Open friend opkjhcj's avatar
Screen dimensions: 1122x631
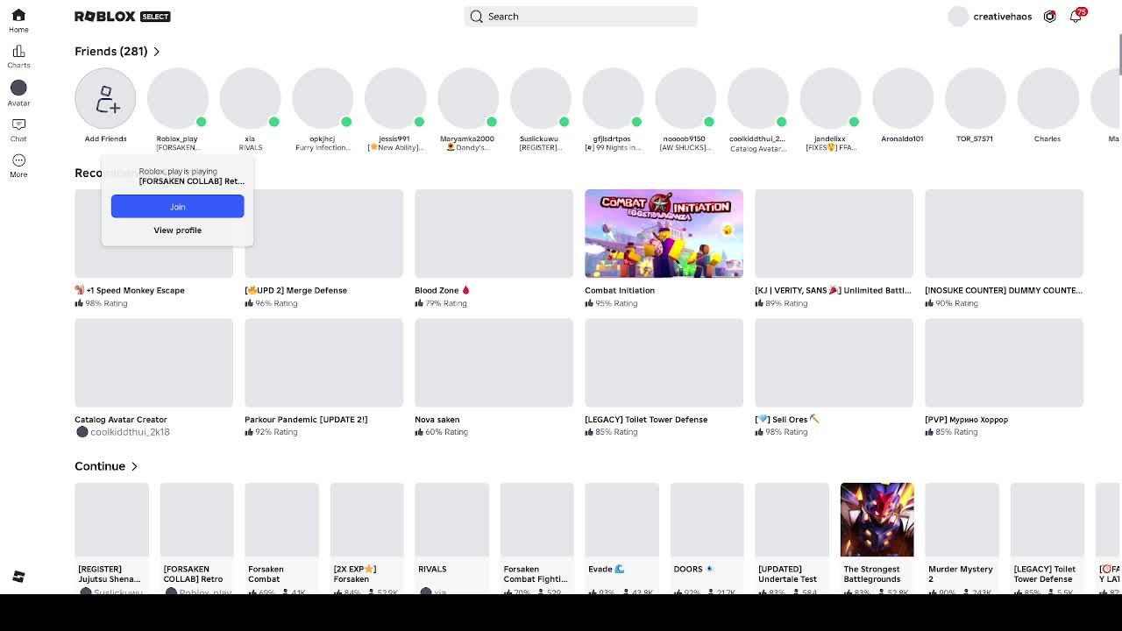(323, 98)
